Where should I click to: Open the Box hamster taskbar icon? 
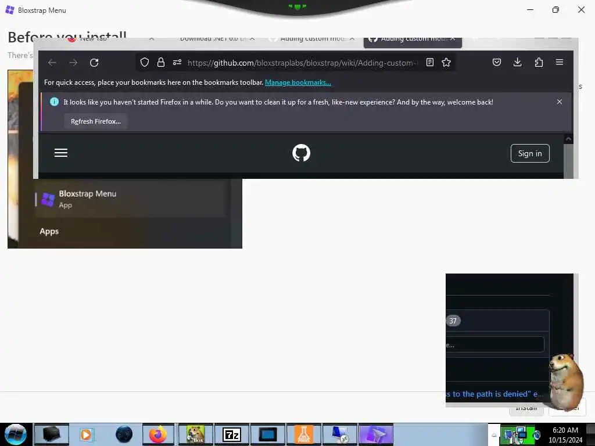pyautogui.click(x=196, y=434)
